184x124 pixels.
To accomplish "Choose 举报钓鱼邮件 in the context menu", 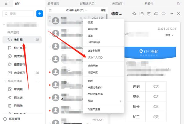I will [x=104, y=94].
